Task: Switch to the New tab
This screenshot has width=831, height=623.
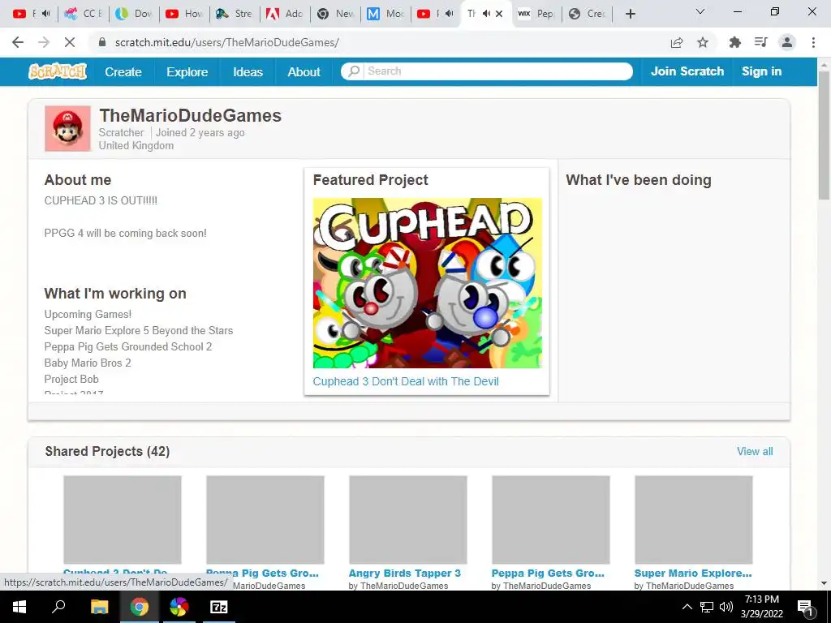Action: (335, 14)
